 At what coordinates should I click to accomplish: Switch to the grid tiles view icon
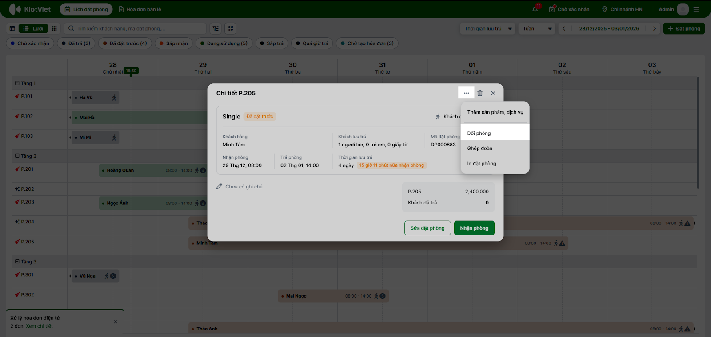pyautogui.click(x=54, y=28)
